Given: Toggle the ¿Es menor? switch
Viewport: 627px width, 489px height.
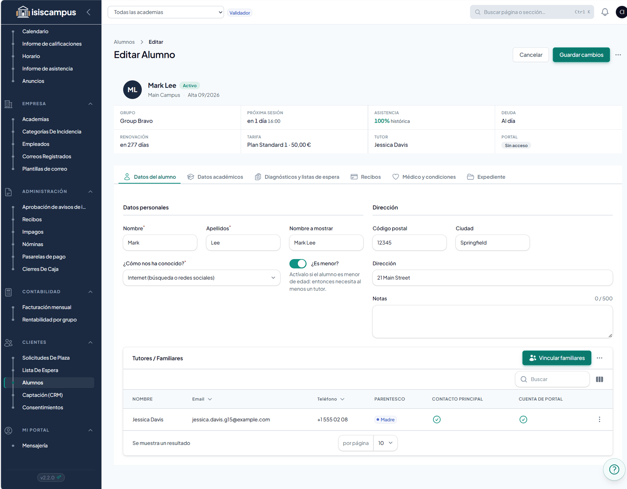Looking at the screenshot, I should [x=298, y=264].
